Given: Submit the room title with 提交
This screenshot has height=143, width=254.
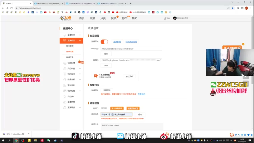Looking at the screenshot, I should click(140, 114).
